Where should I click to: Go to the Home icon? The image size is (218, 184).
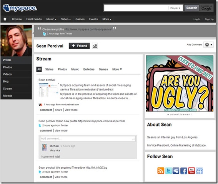pos(5,19)
